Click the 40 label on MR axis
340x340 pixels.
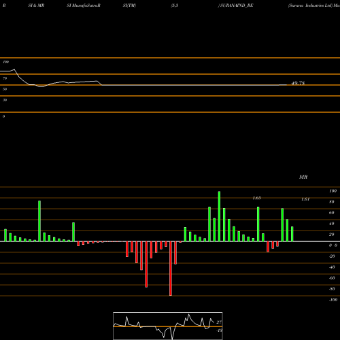pos(332,224)
